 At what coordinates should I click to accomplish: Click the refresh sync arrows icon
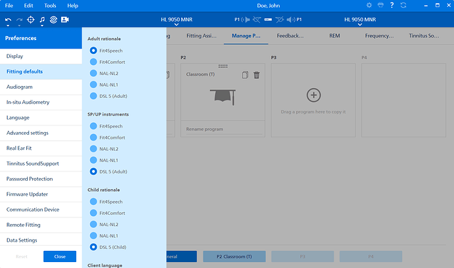pyautogui.click(x=403, y=5)
